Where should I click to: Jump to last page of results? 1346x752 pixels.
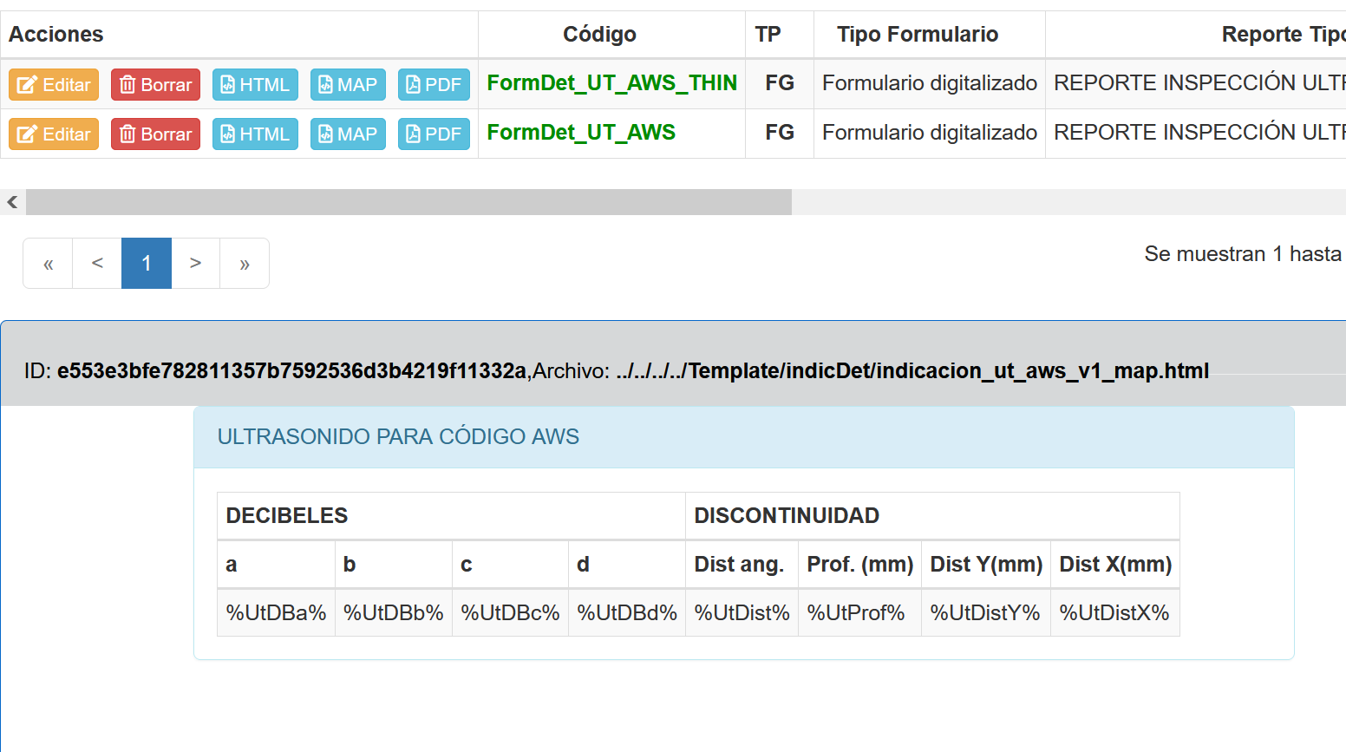click(245, 264)
